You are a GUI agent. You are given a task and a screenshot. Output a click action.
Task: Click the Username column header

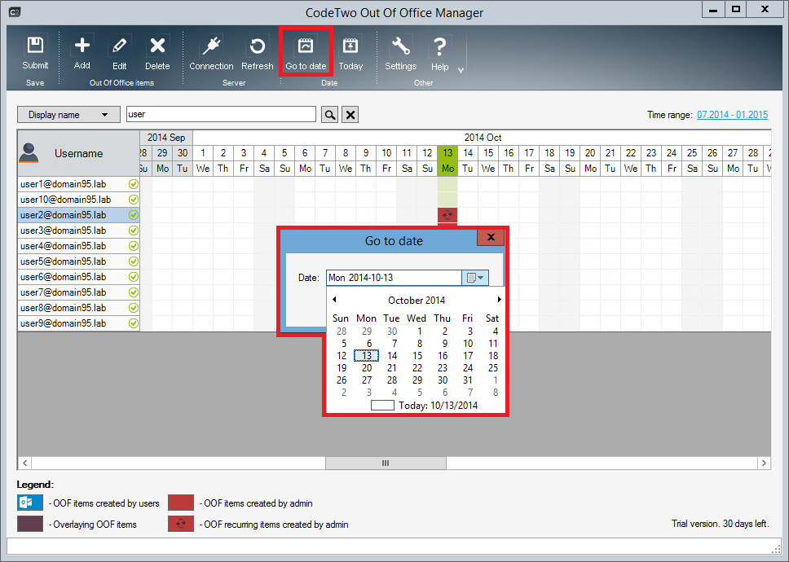78,153
